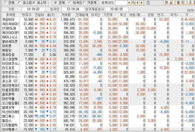195x132 pixels.
Task: Select the 게임하이 stock row
Action: click(x=98, y=19)
